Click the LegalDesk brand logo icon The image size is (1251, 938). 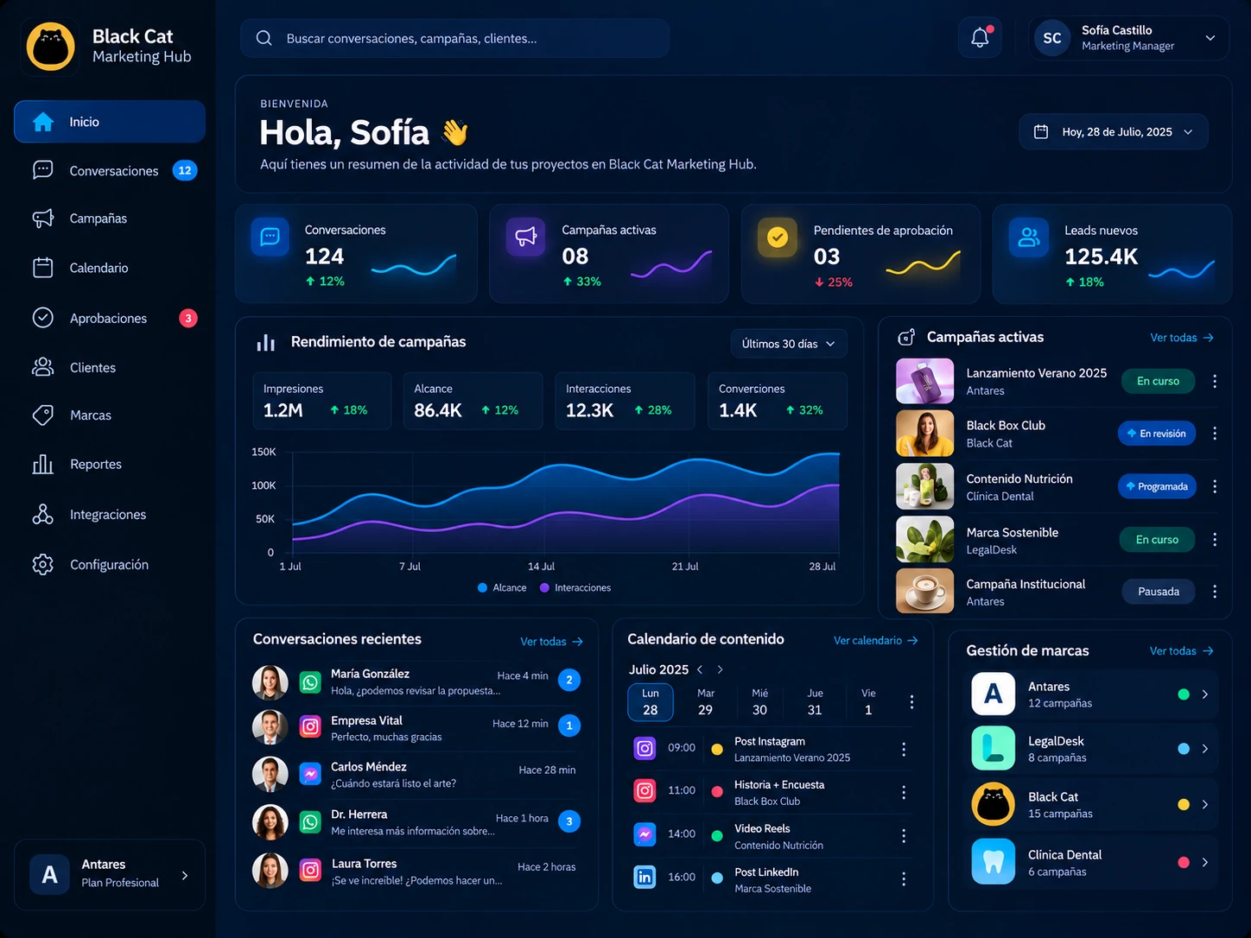(994, 748)
